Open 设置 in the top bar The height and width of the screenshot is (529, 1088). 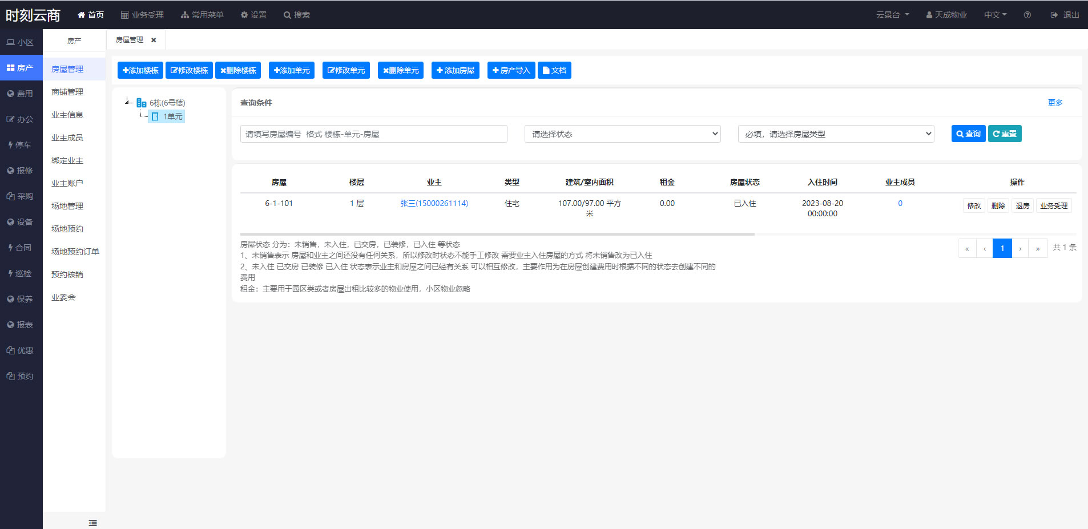pyautogui.click(x=253, y=15)
